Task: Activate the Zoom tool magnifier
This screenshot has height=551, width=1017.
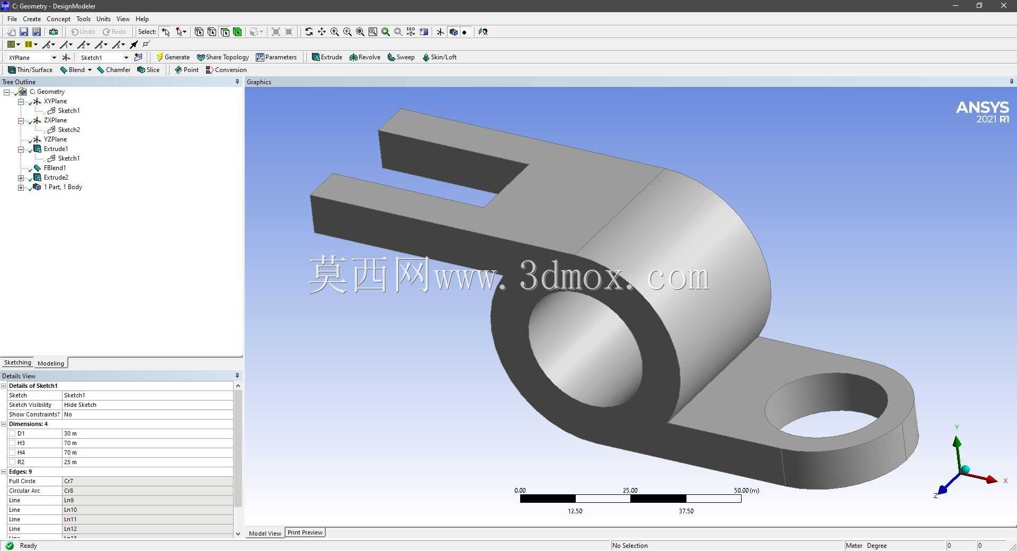Action: 335,32
